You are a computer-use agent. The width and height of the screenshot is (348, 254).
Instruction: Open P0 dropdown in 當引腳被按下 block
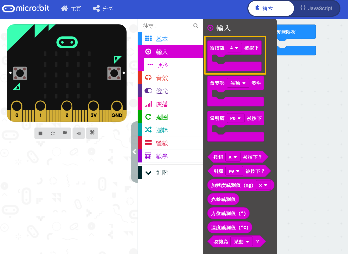coord(236,118)
